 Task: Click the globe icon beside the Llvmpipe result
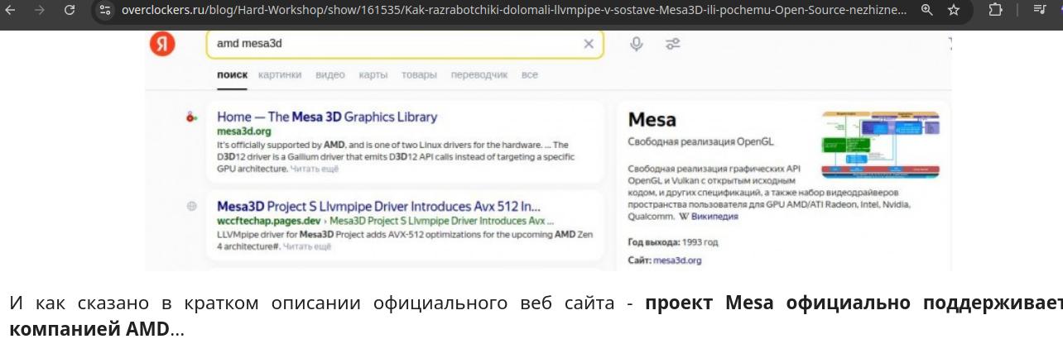point(191,207)
